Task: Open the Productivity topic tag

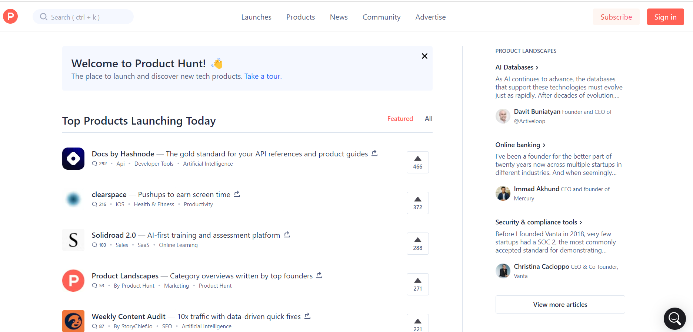Action: point(198,204)
